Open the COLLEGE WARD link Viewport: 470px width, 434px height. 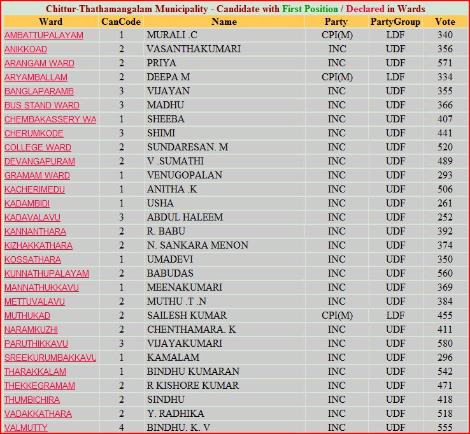click(38, 147)
